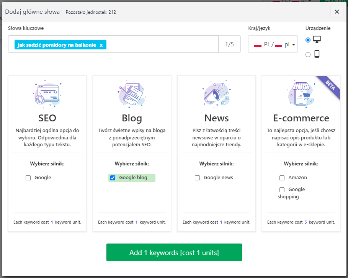Click the 1/5 keyword counter

(229, 44)
